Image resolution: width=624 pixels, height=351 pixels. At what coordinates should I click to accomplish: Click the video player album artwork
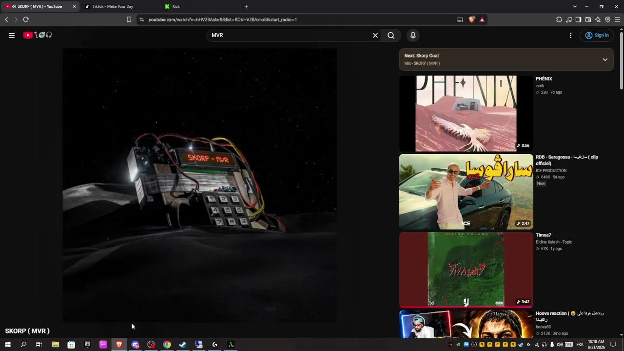[200, 185]
